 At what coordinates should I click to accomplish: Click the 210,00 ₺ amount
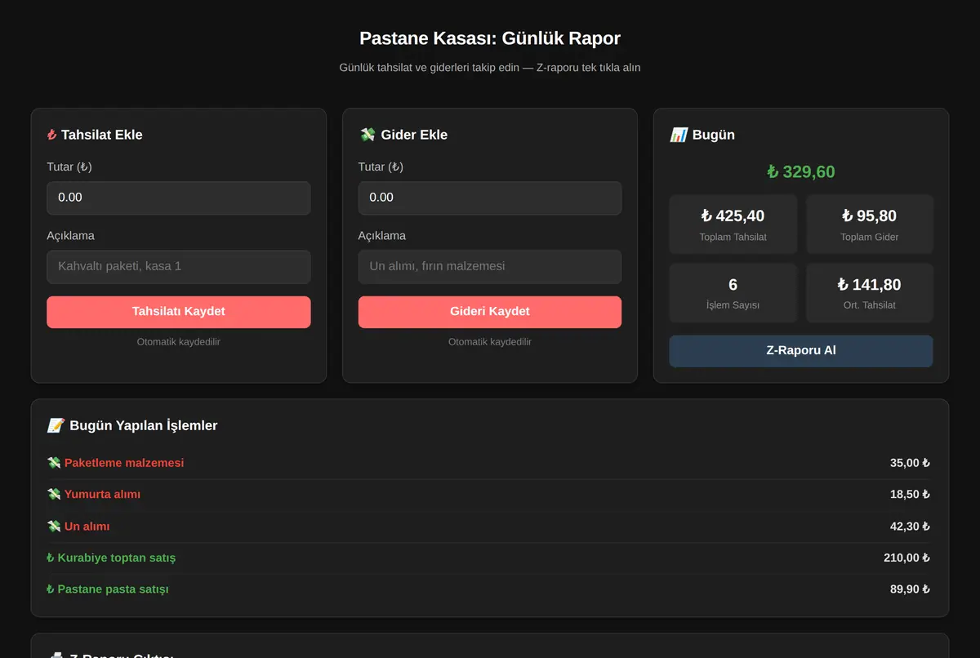907,558
